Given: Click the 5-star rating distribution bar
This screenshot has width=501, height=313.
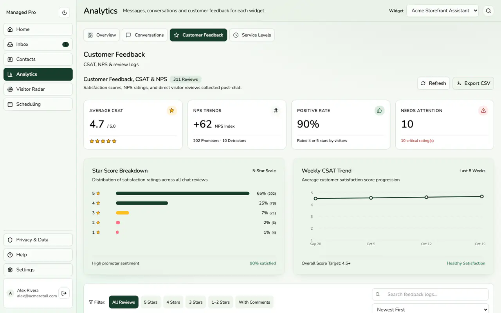Looking at the screenshot, I should pos(182,193).
